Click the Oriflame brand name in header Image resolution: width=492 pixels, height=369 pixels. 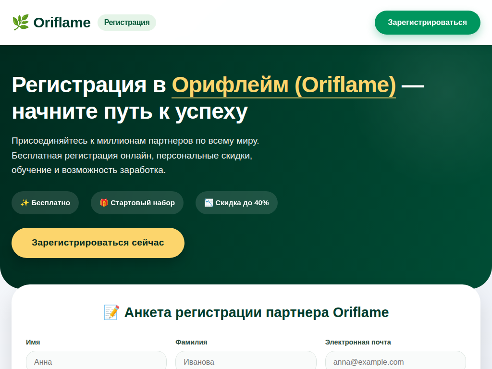pos(62,23)
